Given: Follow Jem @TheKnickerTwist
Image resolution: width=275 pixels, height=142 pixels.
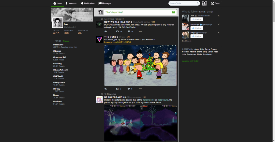Looking at the screenshot, I should (197, 19).
